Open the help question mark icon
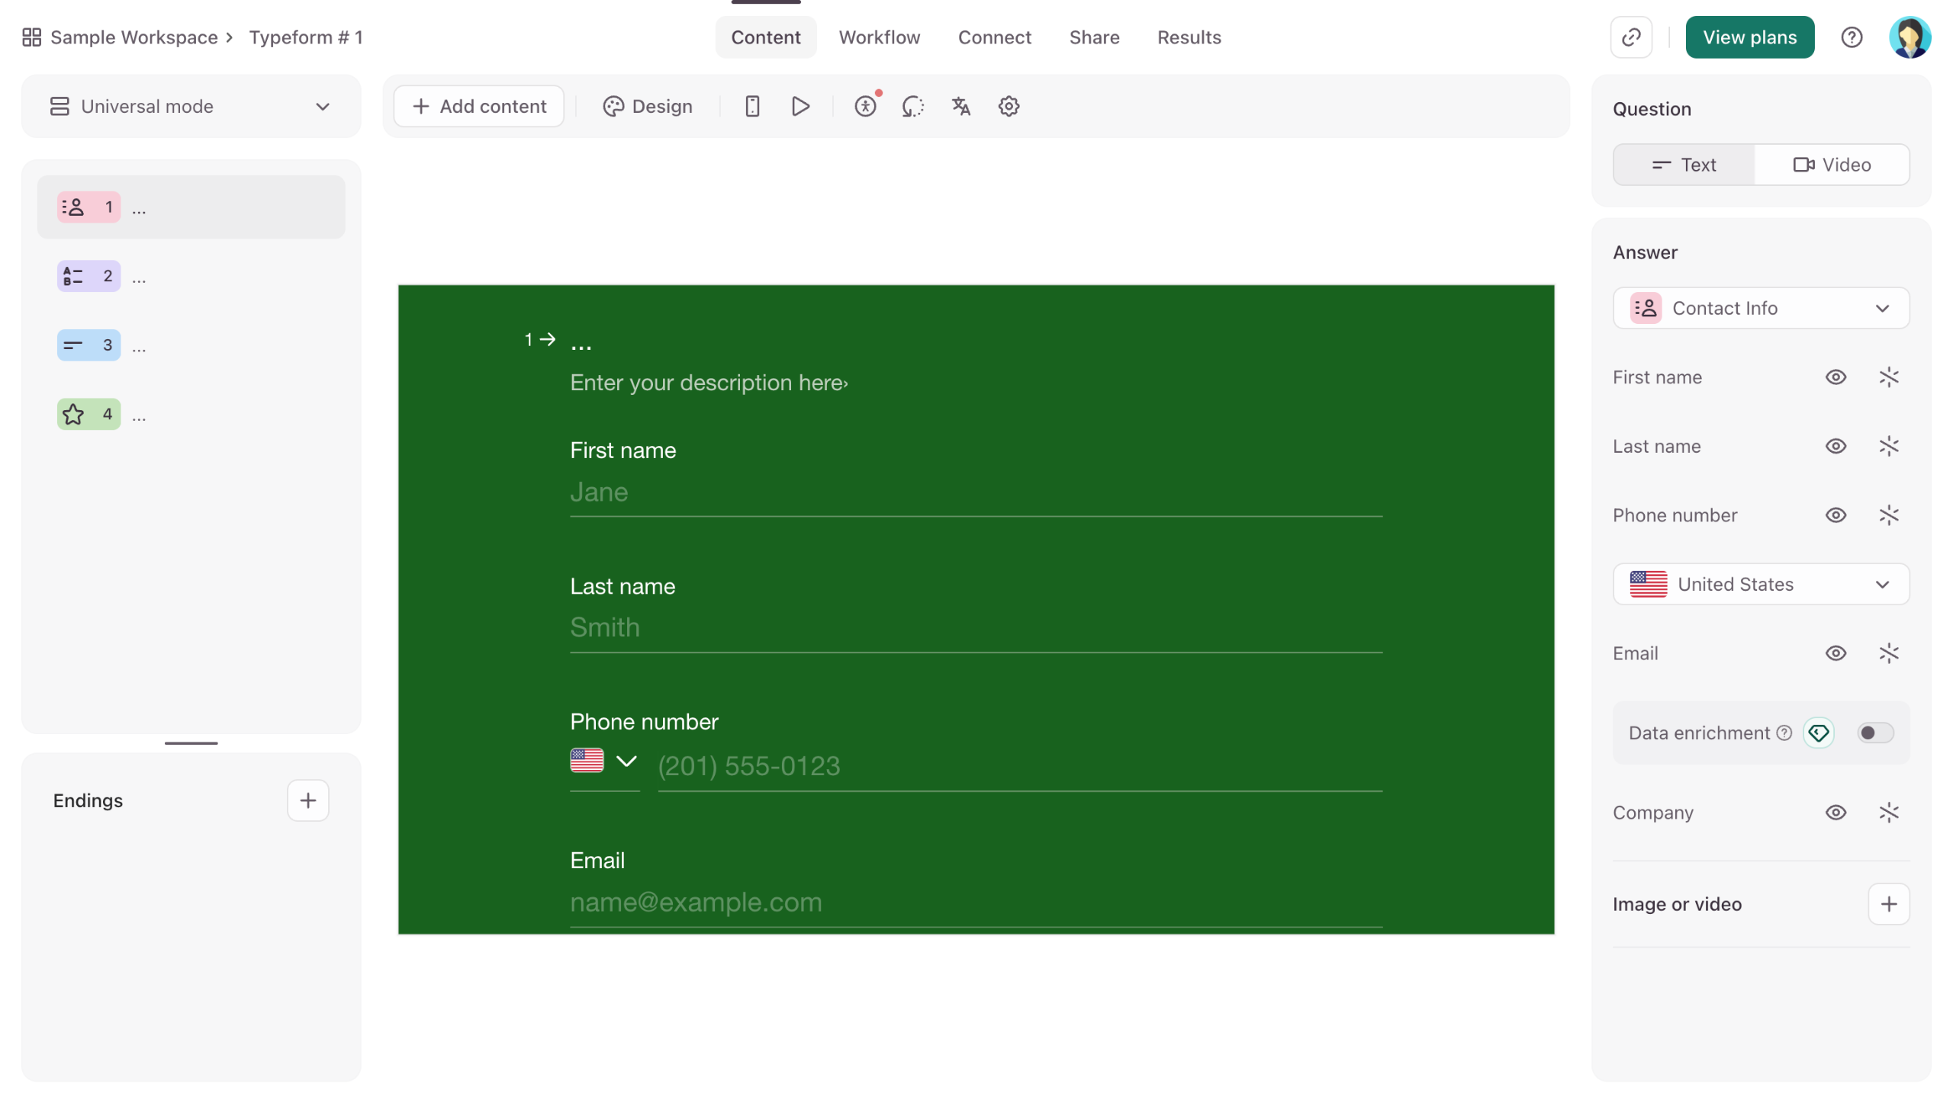This screenshot has width=1953, height=1103. pyautogui.click(x=1852, y=37)
